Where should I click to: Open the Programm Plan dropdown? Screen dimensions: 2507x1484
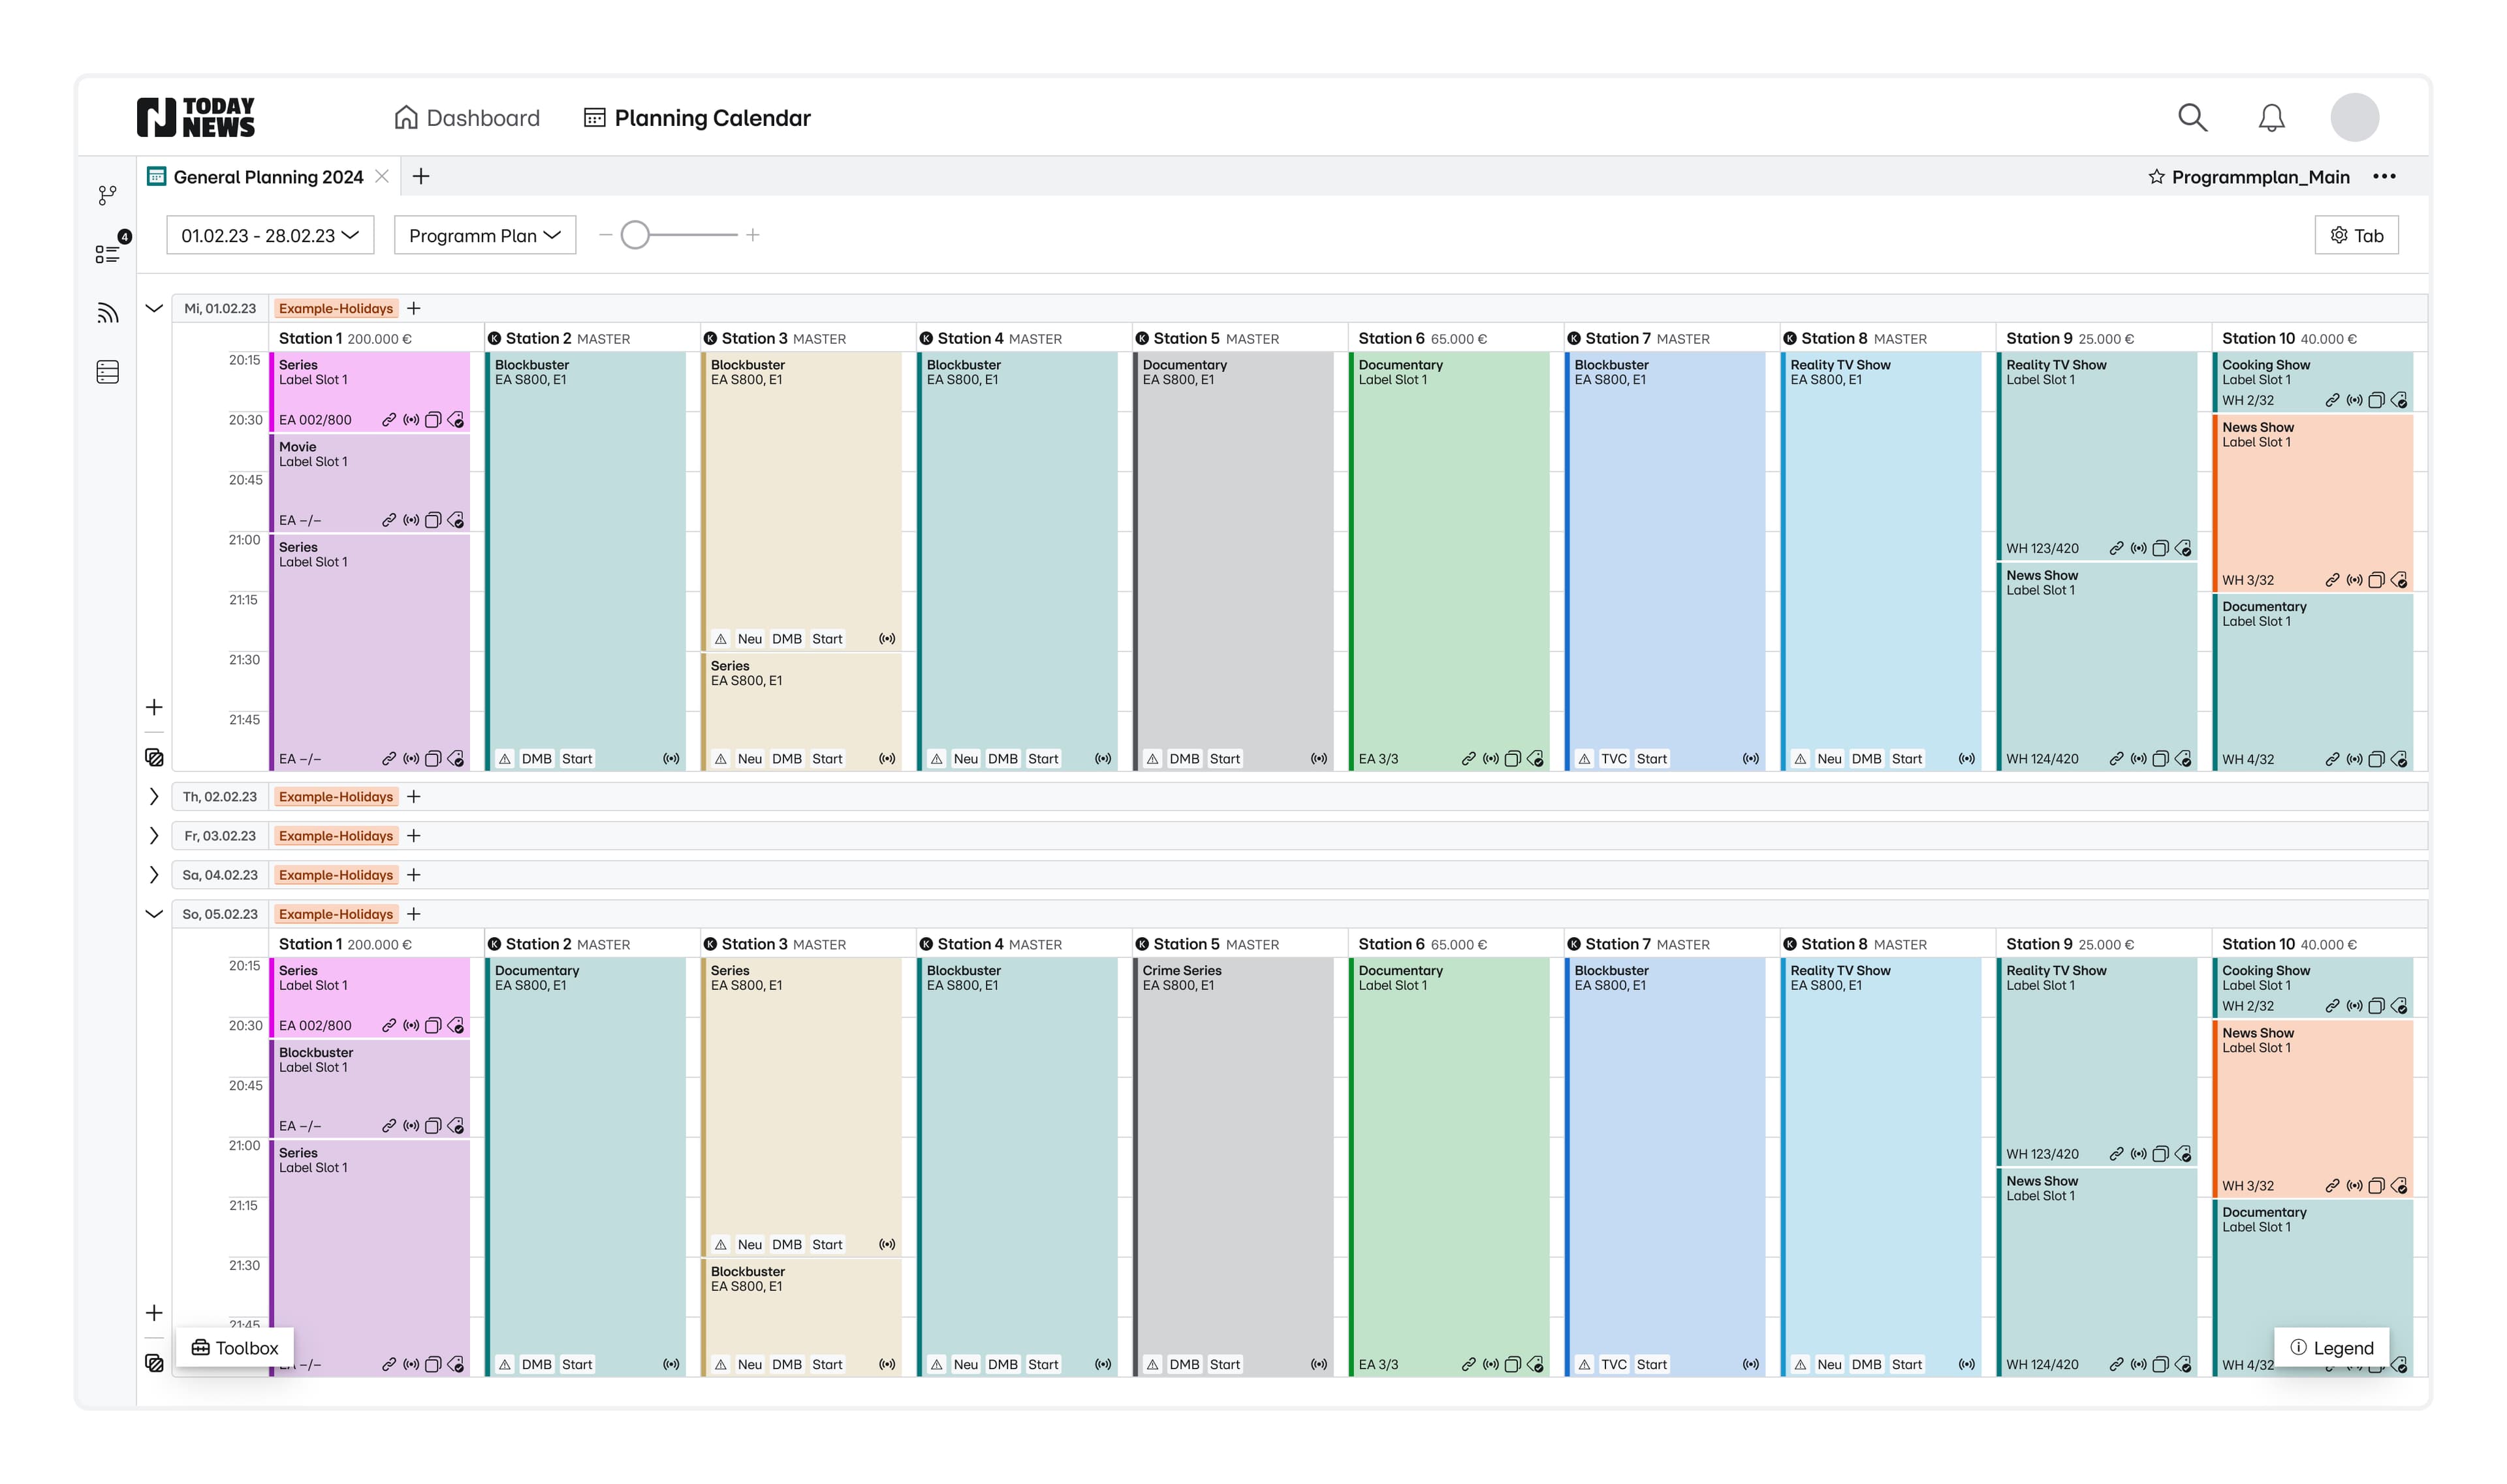tap(485, 235)
